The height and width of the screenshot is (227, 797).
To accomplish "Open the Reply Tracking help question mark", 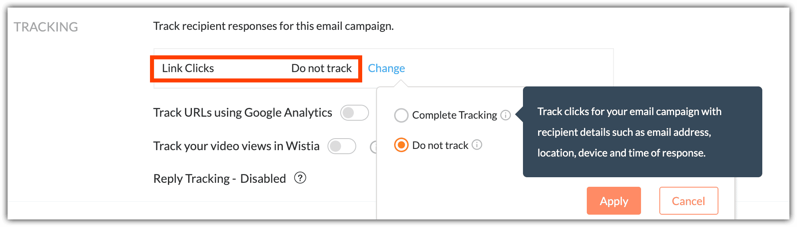I will (x=300, y=178).
